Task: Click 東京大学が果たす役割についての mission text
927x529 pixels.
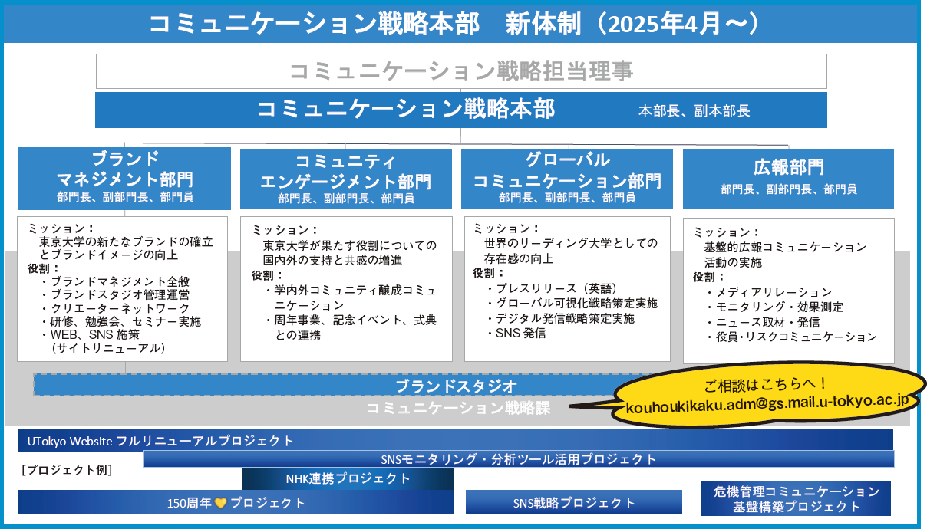Action: click(x=349, y=245)
